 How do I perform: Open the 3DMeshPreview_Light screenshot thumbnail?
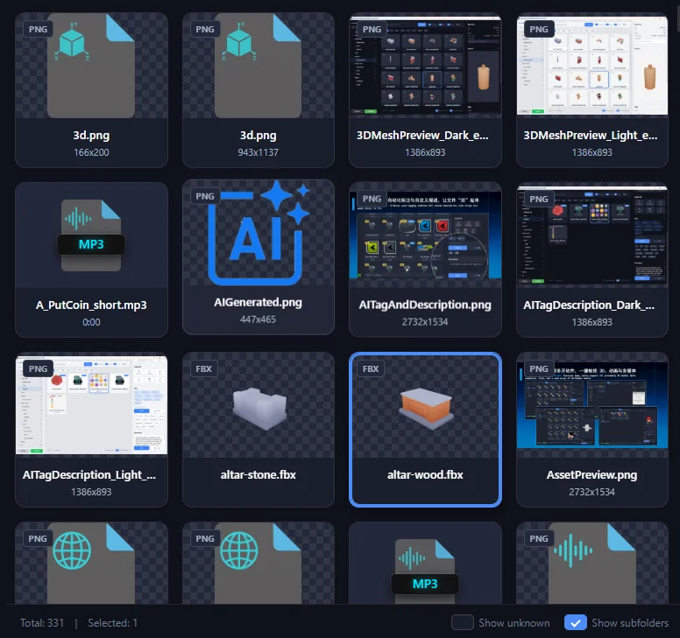coord(592,66)
